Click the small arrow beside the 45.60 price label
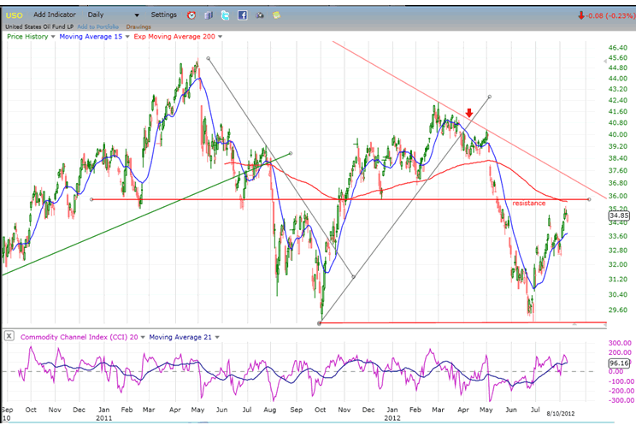The height and width of the screenshot is (431, 636). coord(604,62)
